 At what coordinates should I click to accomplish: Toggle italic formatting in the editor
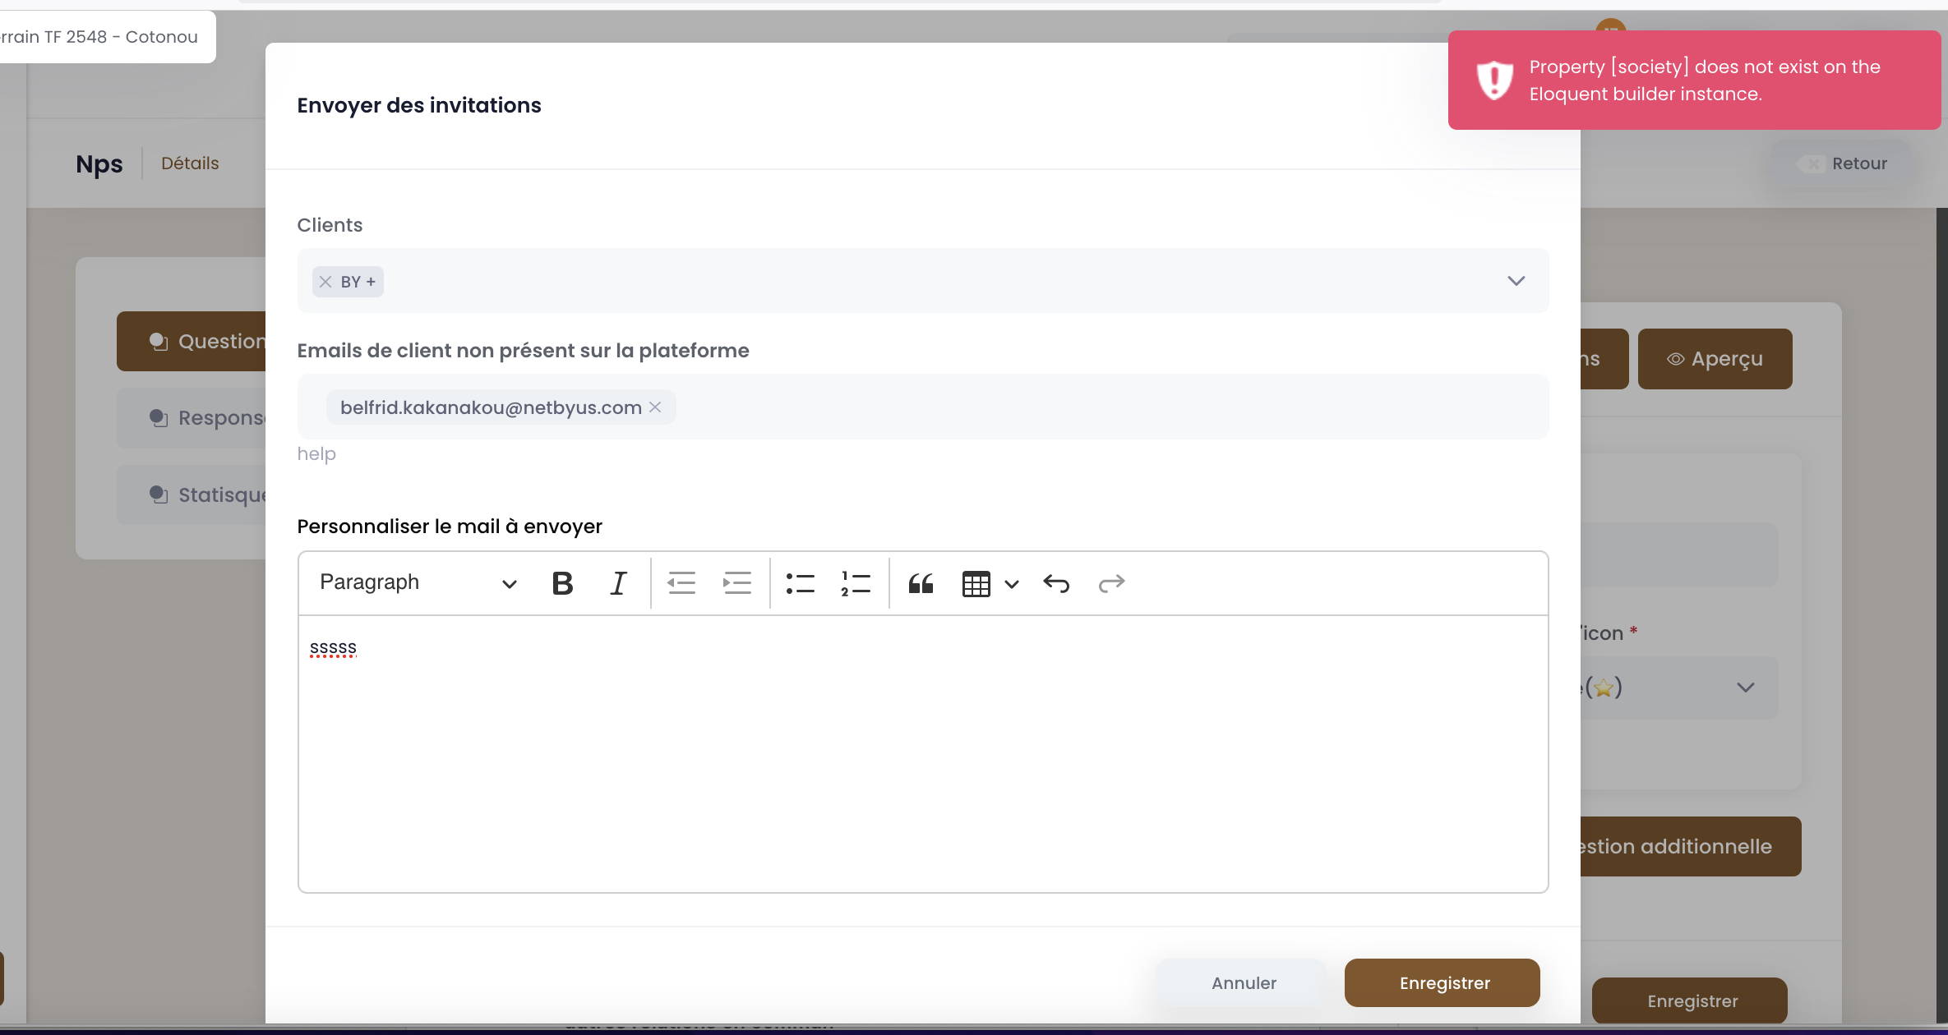(x=618, y=583)
